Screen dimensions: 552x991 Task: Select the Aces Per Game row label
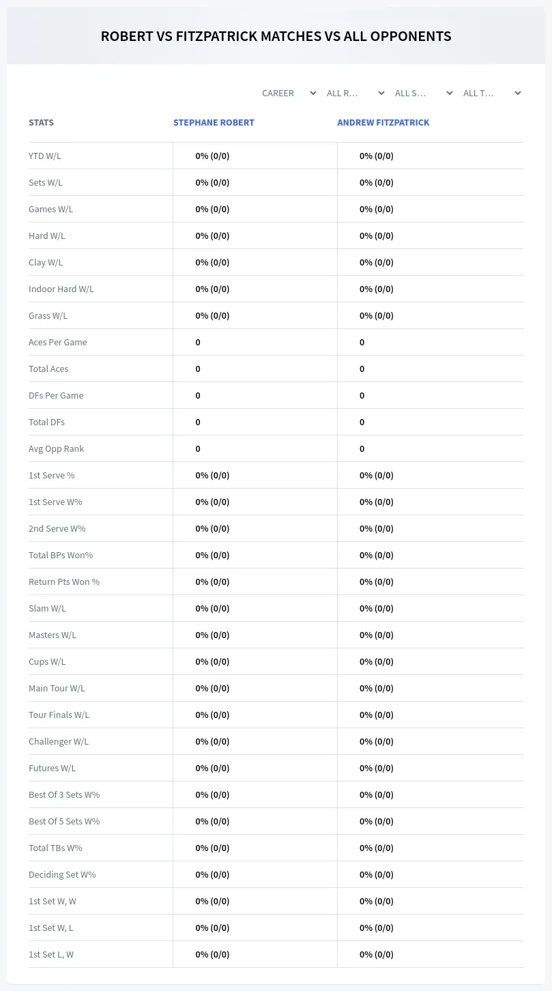(x=58, y=342)
